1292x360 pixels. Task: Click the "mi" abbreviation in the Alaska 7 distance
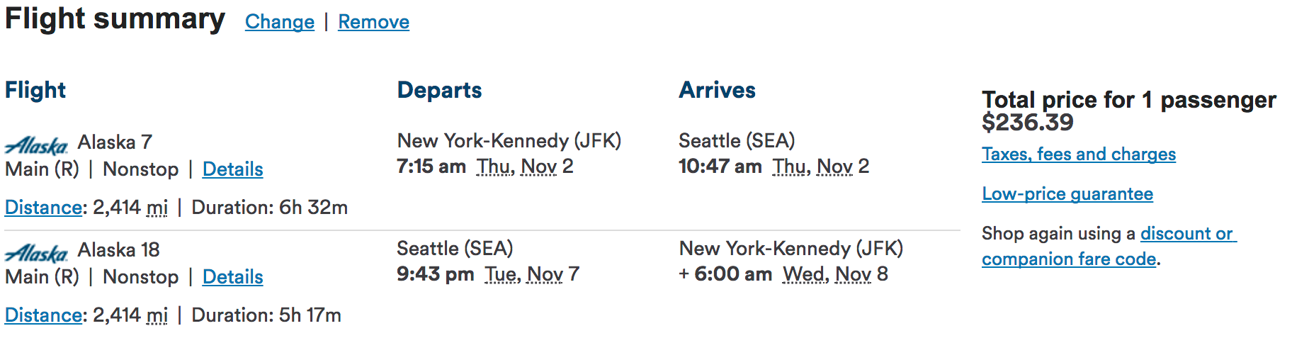(157, 208)
